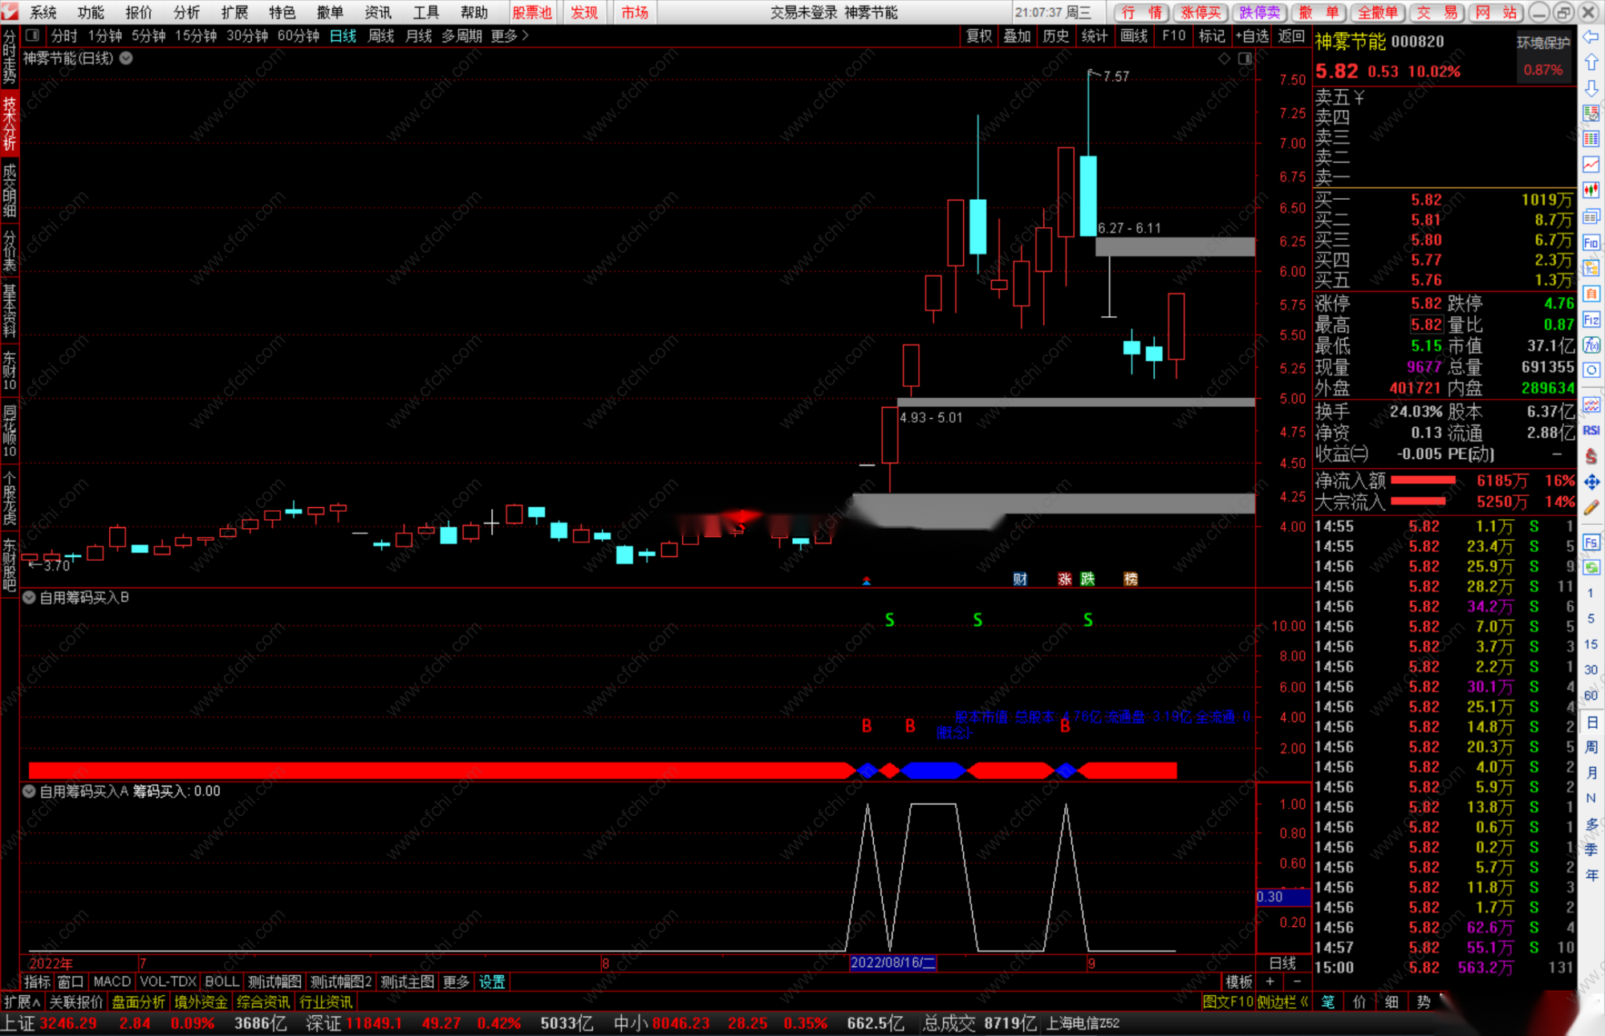The height and width of the screenshot is (1036, 1605).
Task: Toggle the 自用筹码买入A indicator circle
Action: [29, 791]
